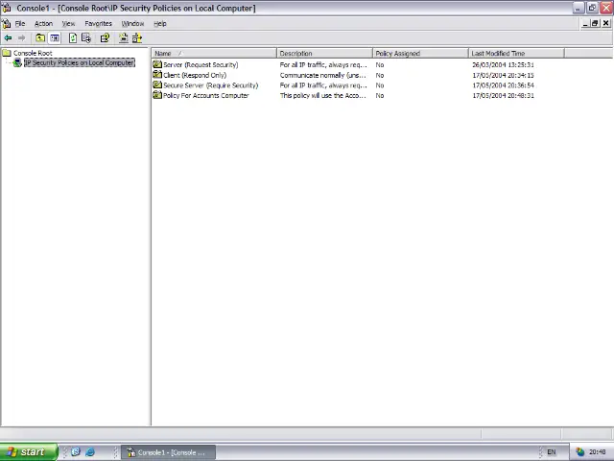Viewport: 614px width, 461px height.
Task: Minimize the inner console child window
Action: [585, 23]
